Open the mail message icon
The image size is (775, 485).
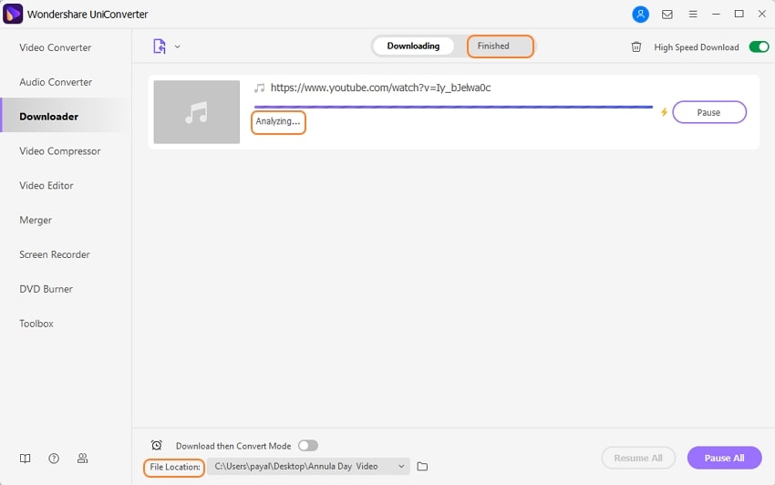(666, 15)
